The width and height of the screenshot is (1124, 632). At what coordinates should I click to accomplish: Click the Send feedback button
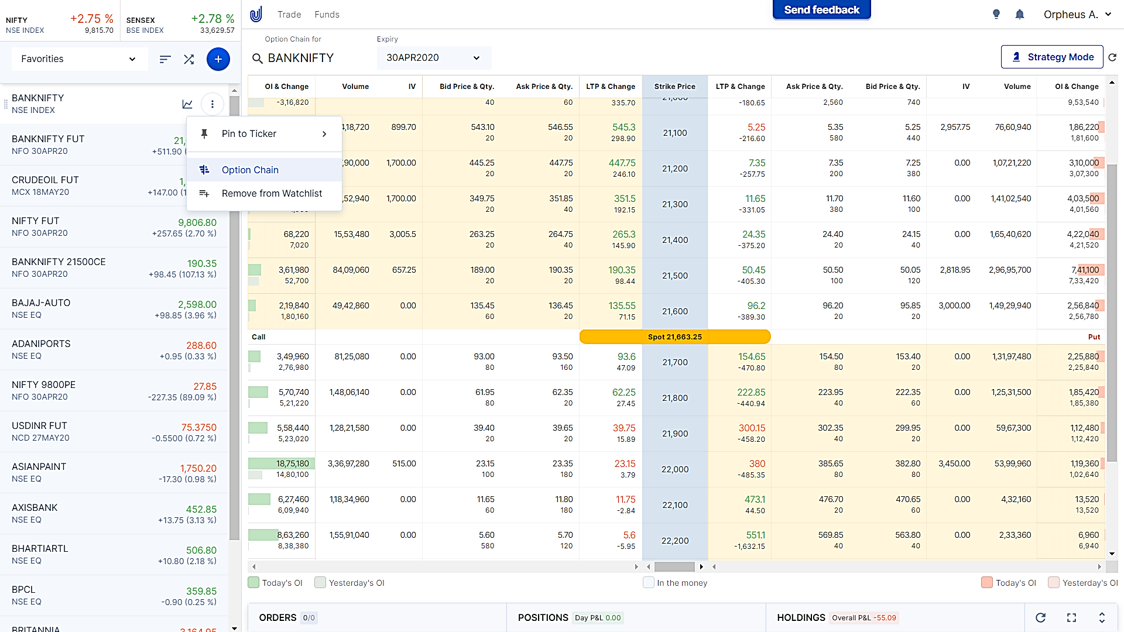point(821,10)
